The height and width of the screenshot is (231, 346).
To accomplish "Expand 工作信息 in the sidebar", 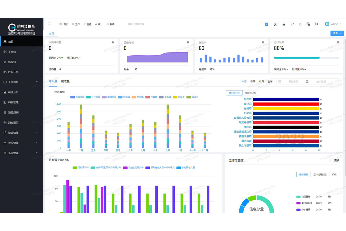I will 22,82.
